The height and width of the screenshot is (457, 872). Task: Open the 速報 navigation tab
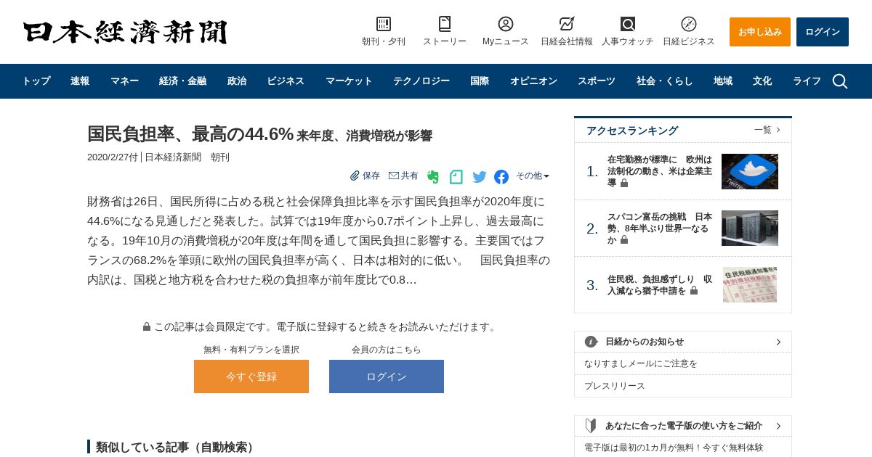pyautogui.click(x=80, y=81)
